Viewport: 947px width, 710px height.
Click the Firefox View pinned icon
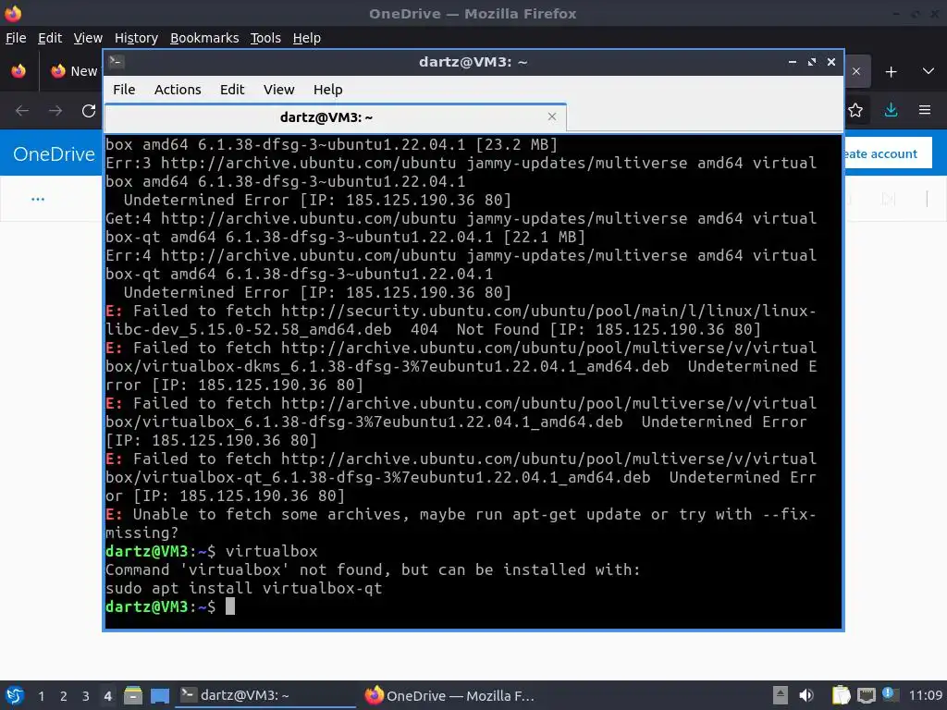pyautogui.click(x=18, y=71)
